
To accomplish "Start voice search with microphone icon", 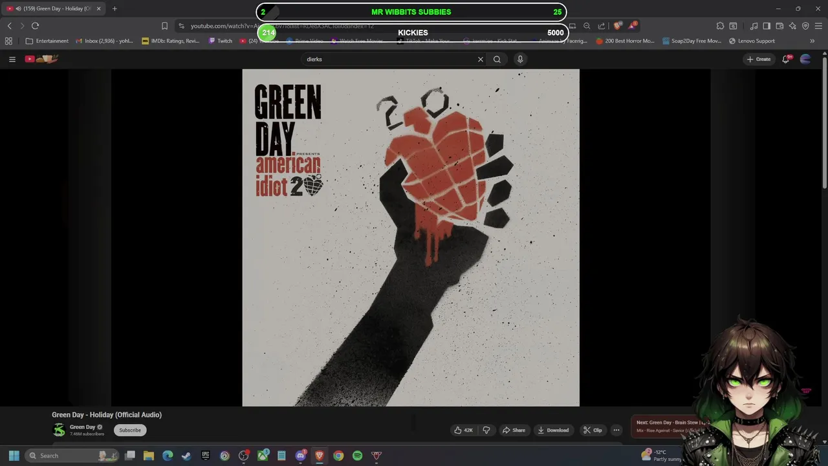I will pyautogui.click(x=520, y=59).
